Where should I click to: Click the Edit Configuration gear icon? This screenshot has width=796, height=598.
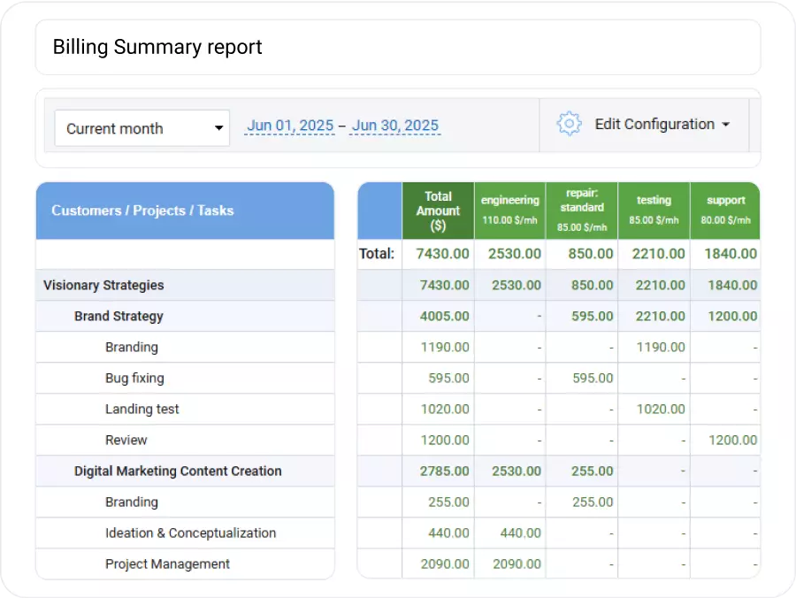point(569,124)
